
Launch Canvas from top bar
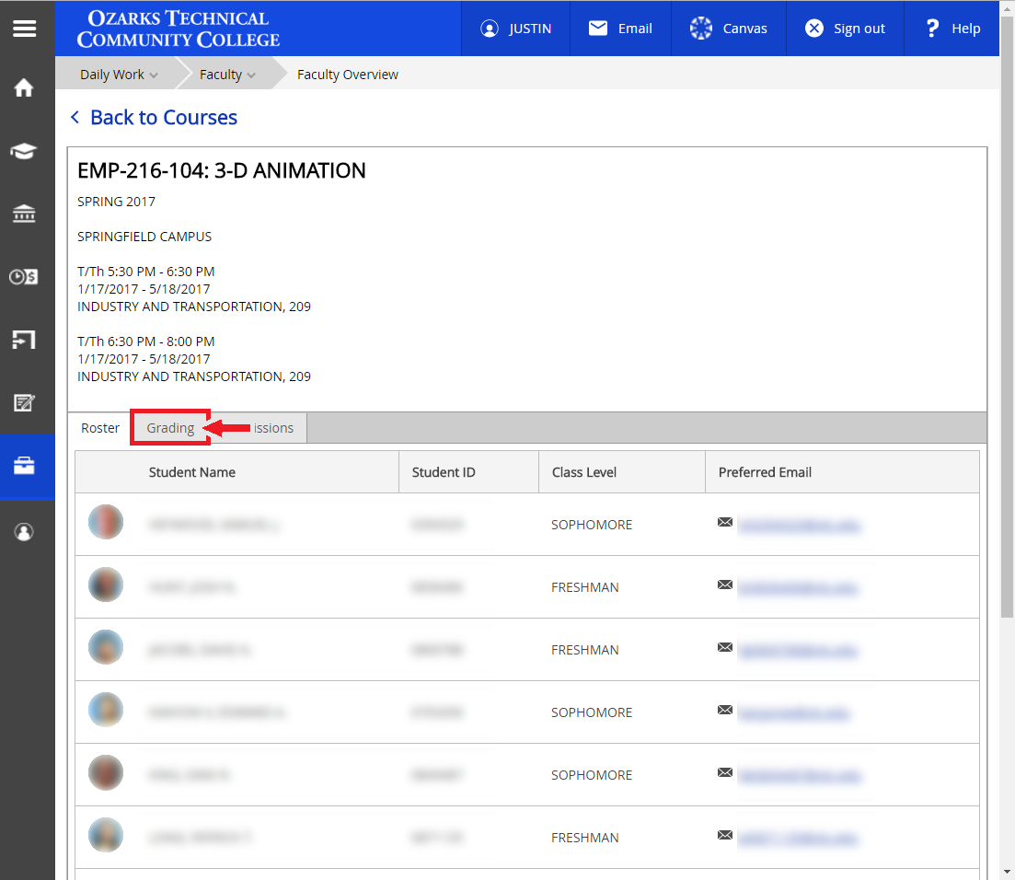[728, 29]
